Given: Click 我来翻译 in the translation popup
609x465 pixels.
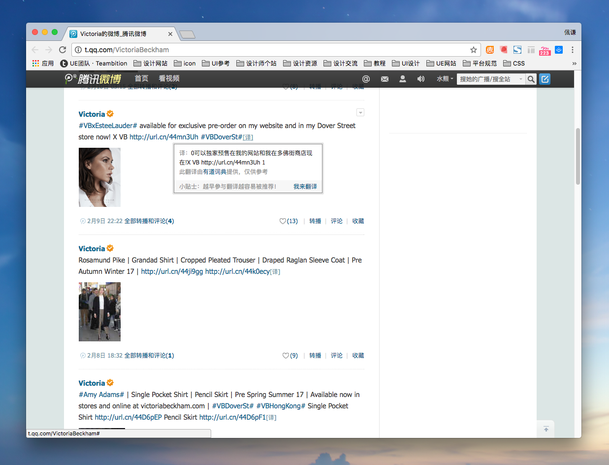Looking at the screenshot, I should 305,187.
